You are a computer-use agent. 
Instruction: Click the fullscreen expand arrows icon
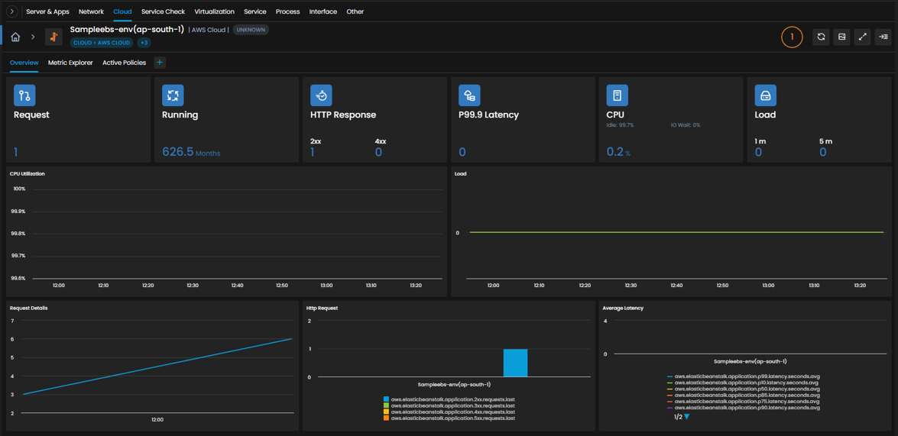[863, 37]
